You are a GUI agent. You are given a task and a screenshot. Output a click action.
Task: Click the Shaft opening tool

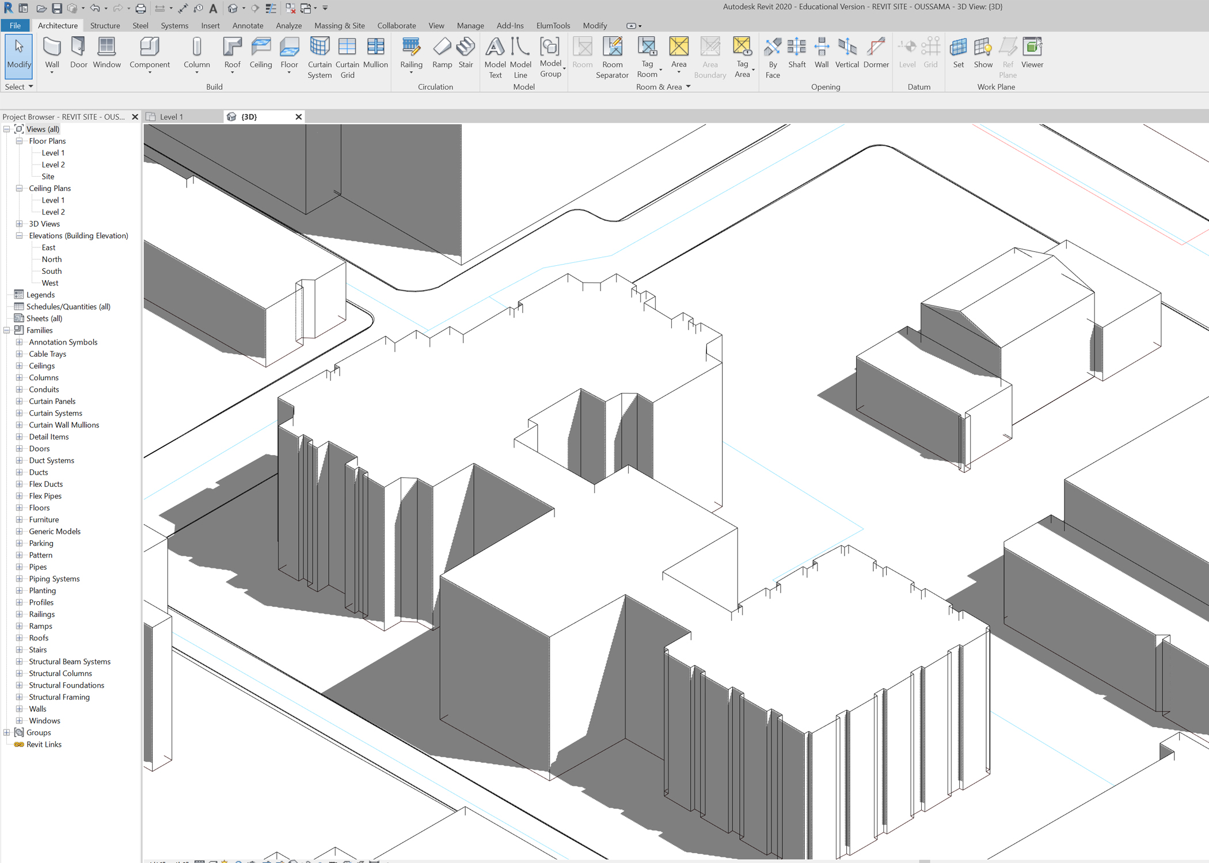(x=797, y=55)
